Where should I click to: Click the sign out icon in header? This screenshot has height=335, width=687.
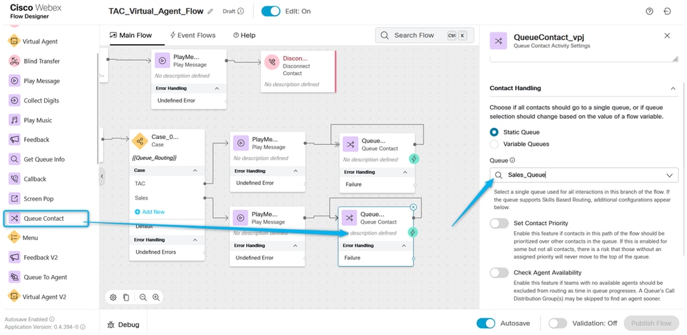tap(667, 12)
